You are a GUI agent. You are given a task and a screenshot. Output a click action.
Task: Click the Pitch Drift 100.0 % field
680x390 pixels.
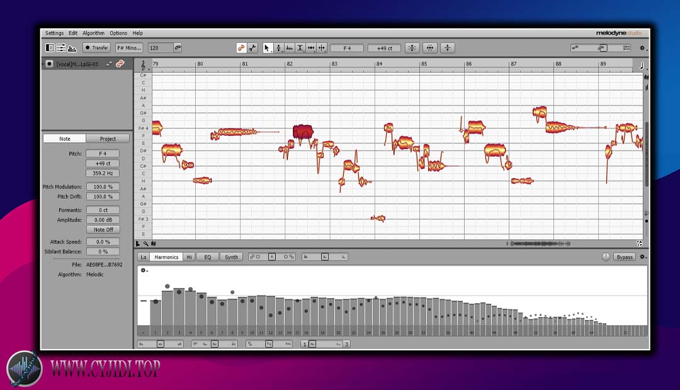[x=103, y=197]
